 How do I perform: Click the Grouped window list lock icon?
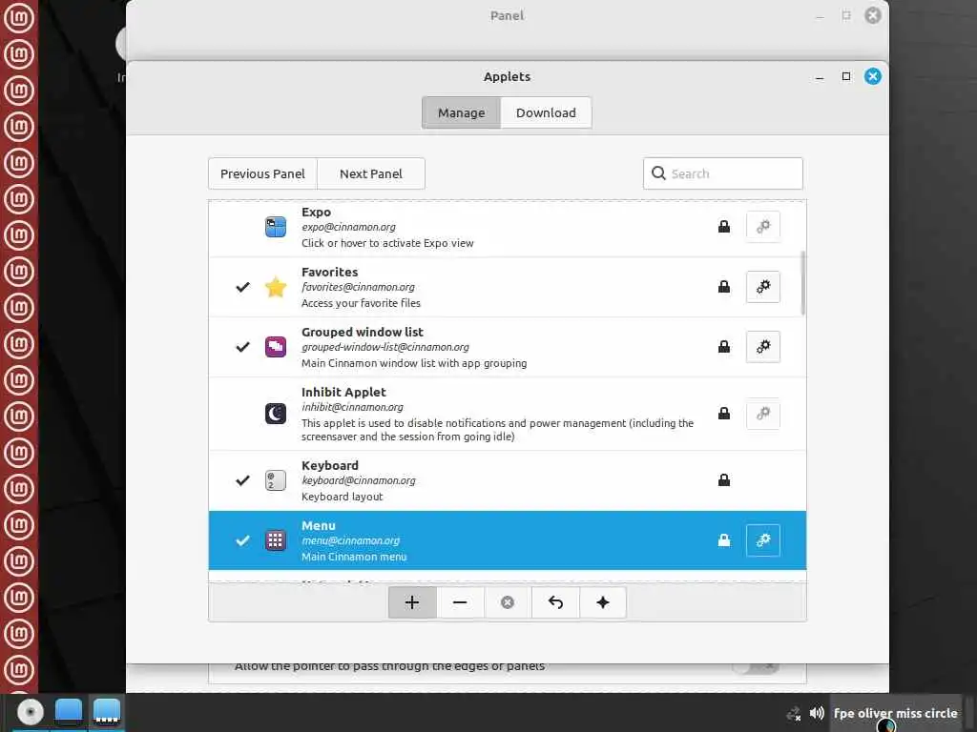[x=724, y=347]
